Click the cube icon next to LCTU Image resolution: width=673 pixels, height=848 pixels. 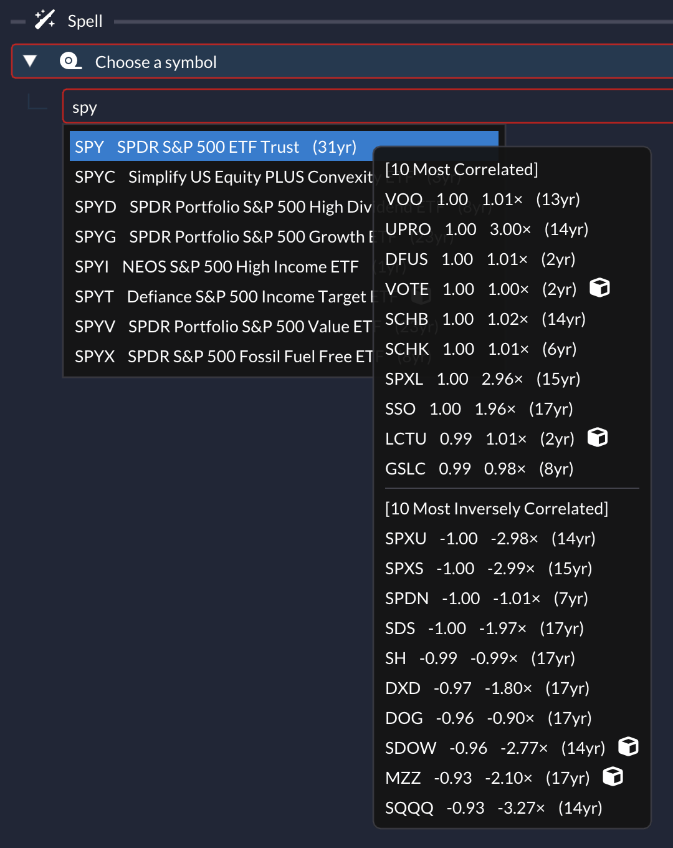click(598, 438)
